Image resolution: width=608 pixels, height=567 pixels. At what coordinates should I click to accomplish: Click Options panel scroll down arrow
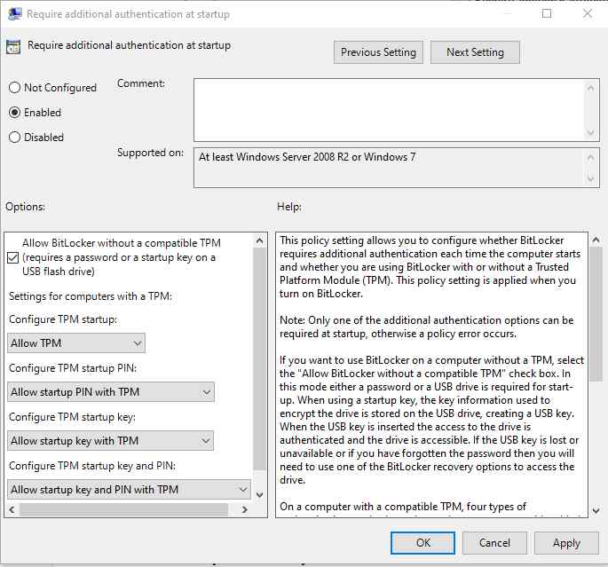tap(260, 495)
